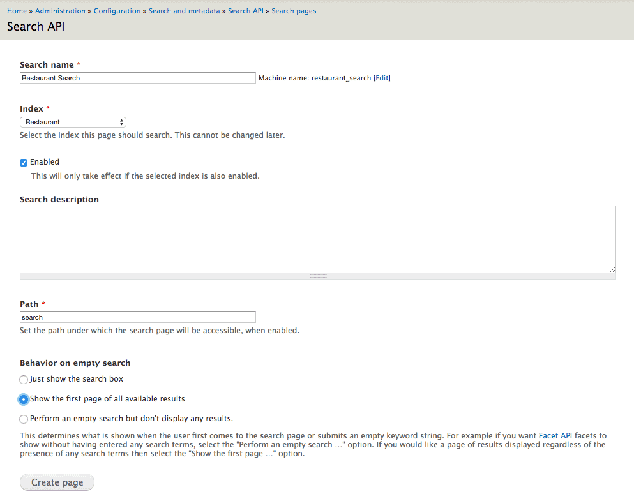
Task: Edit the machine name restaurant_search
Action: 382,78
